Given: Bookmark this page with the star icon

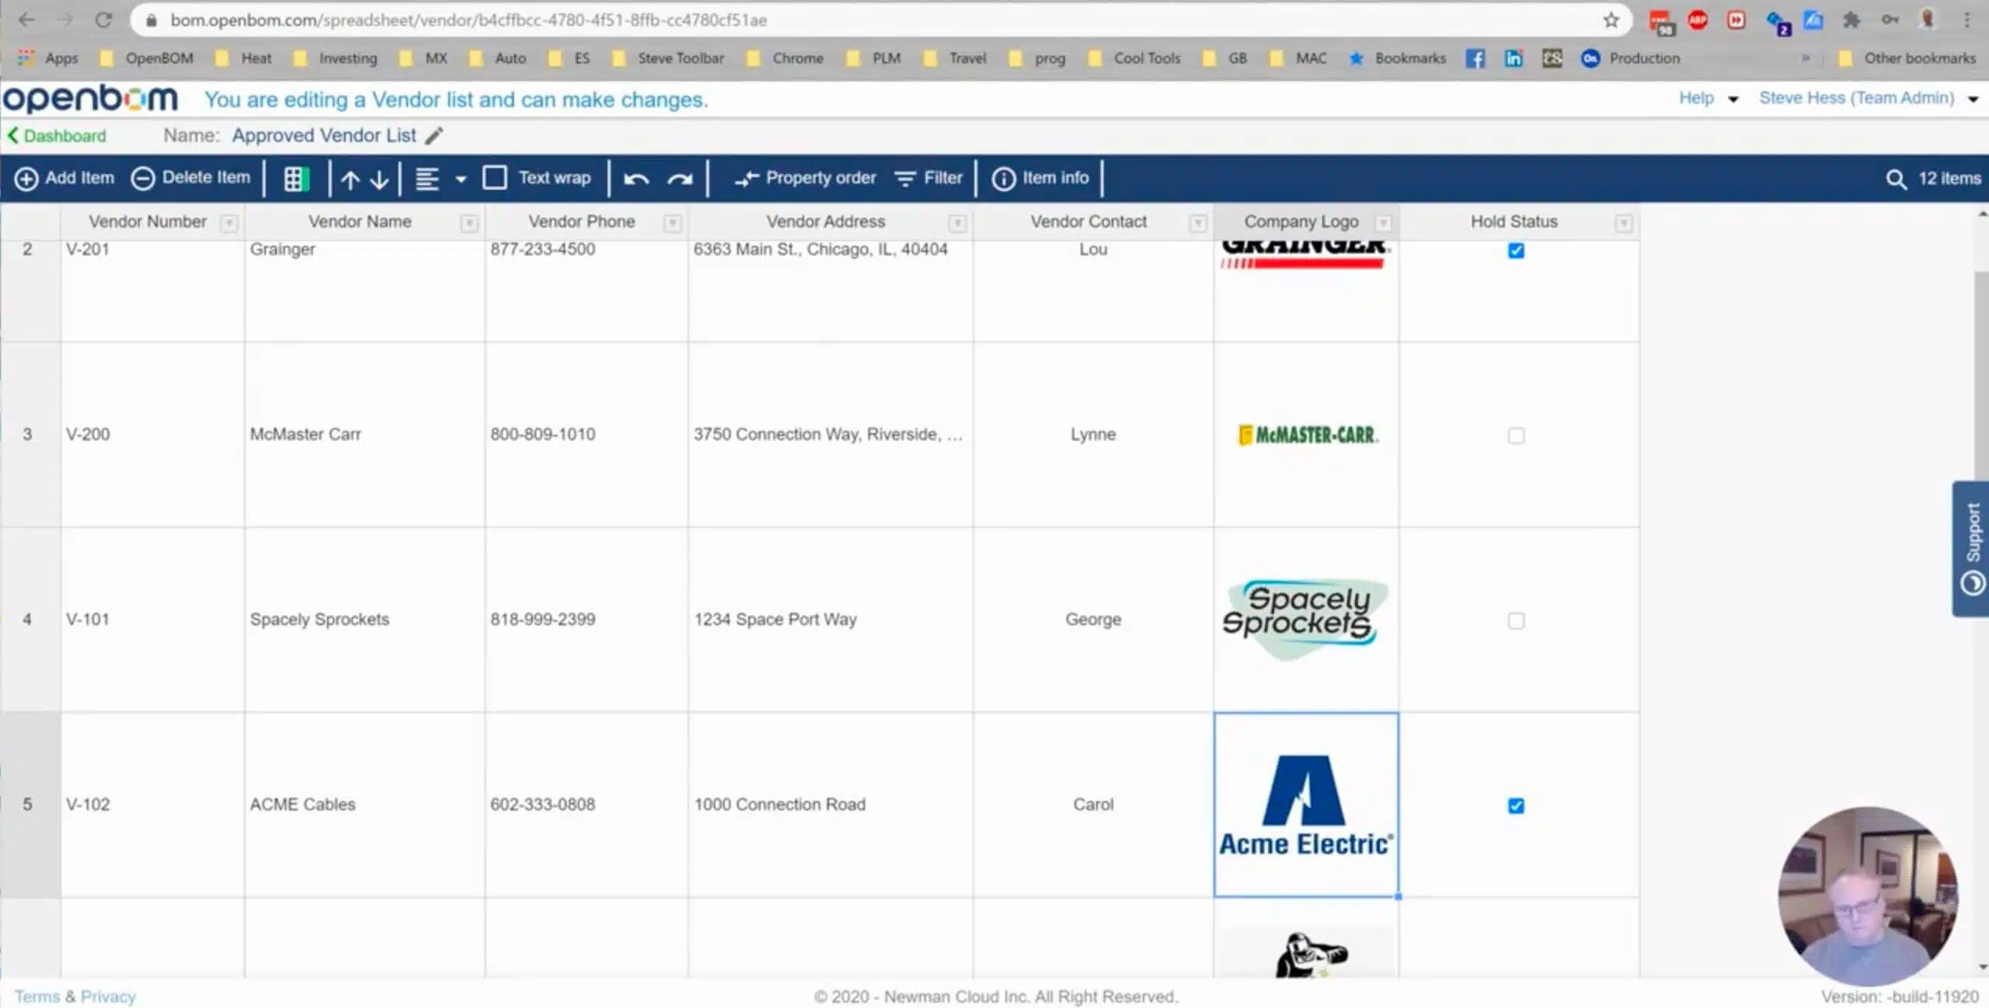Looking at the screenshot, I should tap(1611, 20).
